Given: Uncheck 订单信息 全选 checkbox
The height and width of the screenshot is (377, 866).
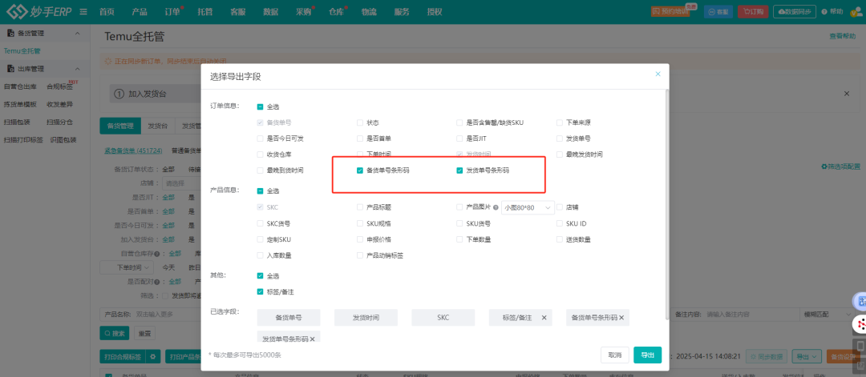Looking at the screenshot, I should [260, 106].
